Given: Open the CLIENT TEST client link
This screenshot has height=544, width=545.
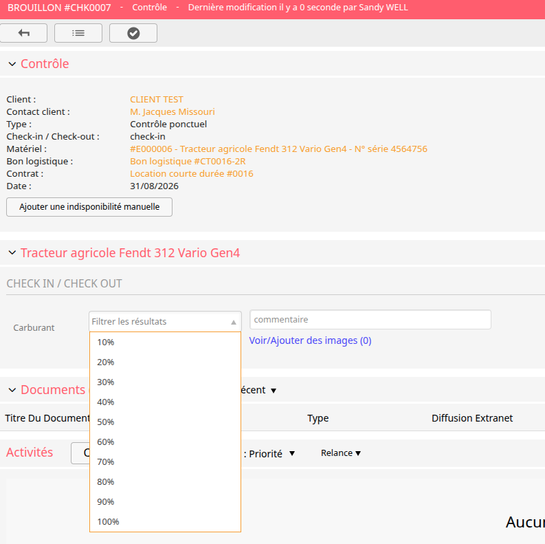Looking at the screenshot, I should [157, 100].
